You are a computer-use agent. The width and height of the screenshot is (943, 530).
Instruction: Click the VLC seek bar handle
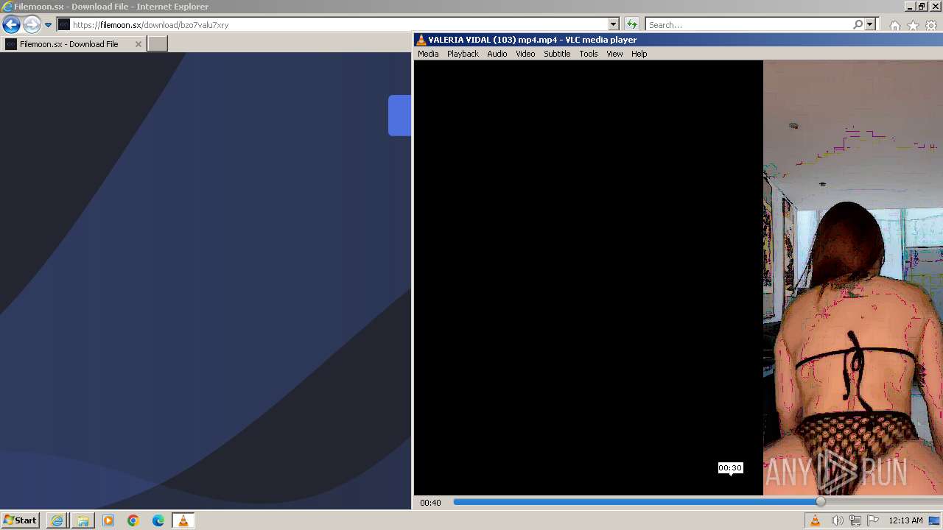[821, 502]
